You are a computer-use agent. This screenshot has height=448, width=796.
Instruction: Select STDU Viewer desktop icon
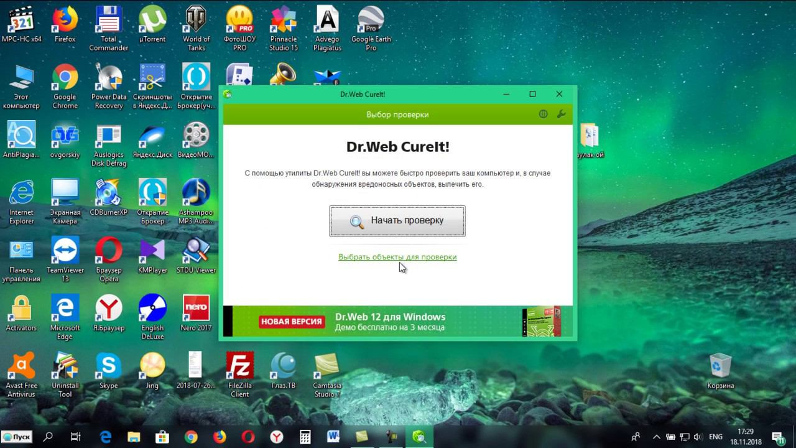point(196,256)
